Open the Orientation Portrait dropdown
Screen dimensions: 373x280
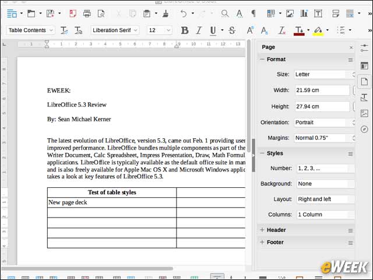325,123
